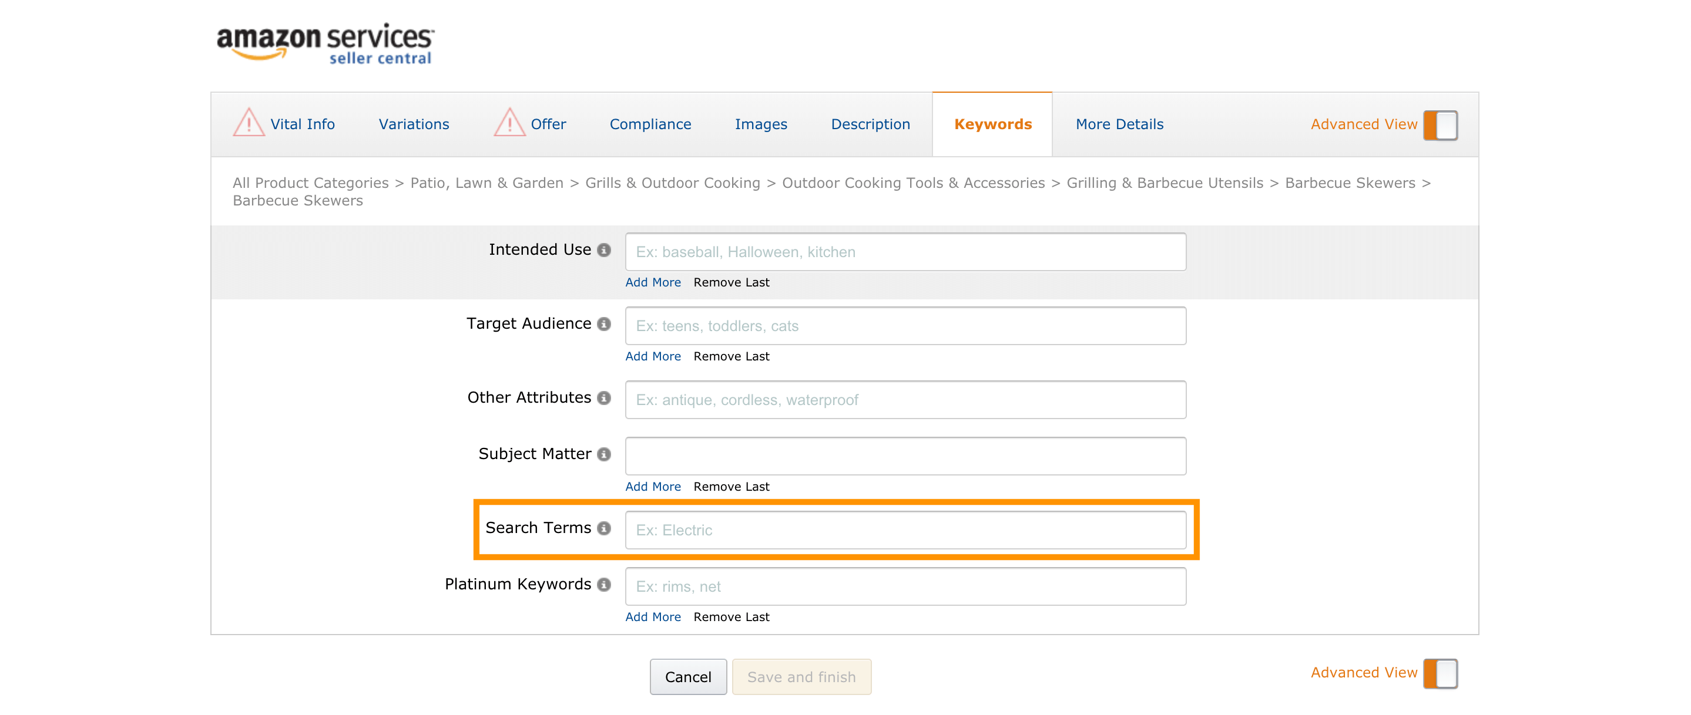
Task: Click Add More under Platinum Keywords
Action: pos(653,618)
